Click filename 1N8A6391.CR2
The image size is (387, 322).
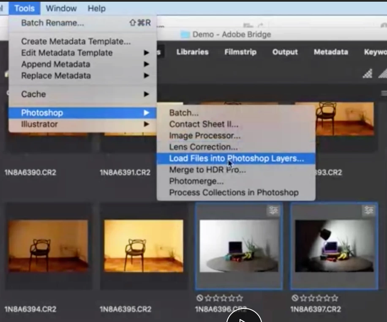[x=125, y=172]
